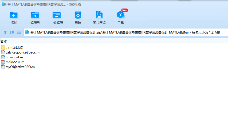Switch to thumbnail view icon
Image resolution: width=228 pixels, height=135 pixels.
pyautogui.click(x=12, y=32)
